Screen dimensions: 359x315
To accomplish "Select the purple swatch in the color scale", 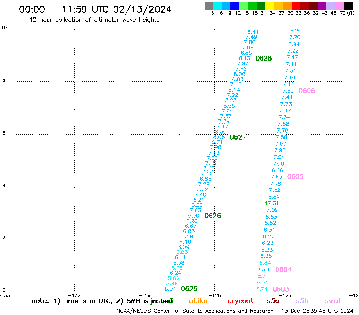I will coord(322,6).
